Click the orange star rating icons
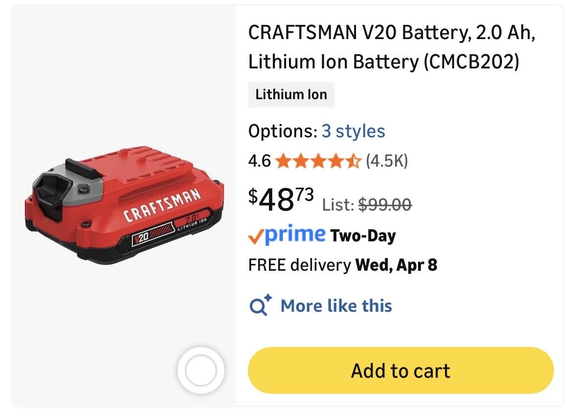576x410 pixels. pyautogui.click(x=318, y=161)
